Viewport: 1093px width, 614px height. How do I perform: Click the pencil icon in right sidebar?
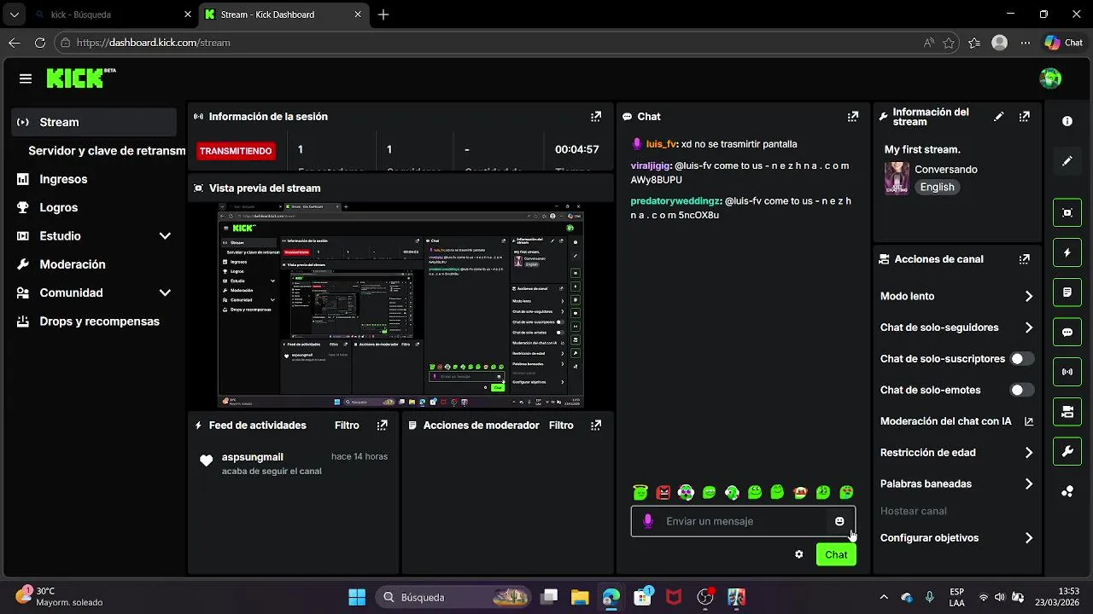pos(1067,161)
